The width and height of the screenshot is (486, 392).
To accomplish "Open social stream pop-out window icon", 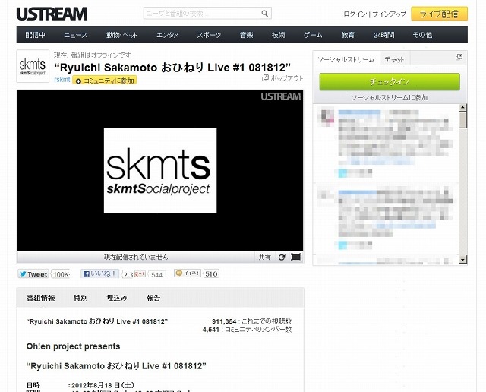I will point(459,57).
